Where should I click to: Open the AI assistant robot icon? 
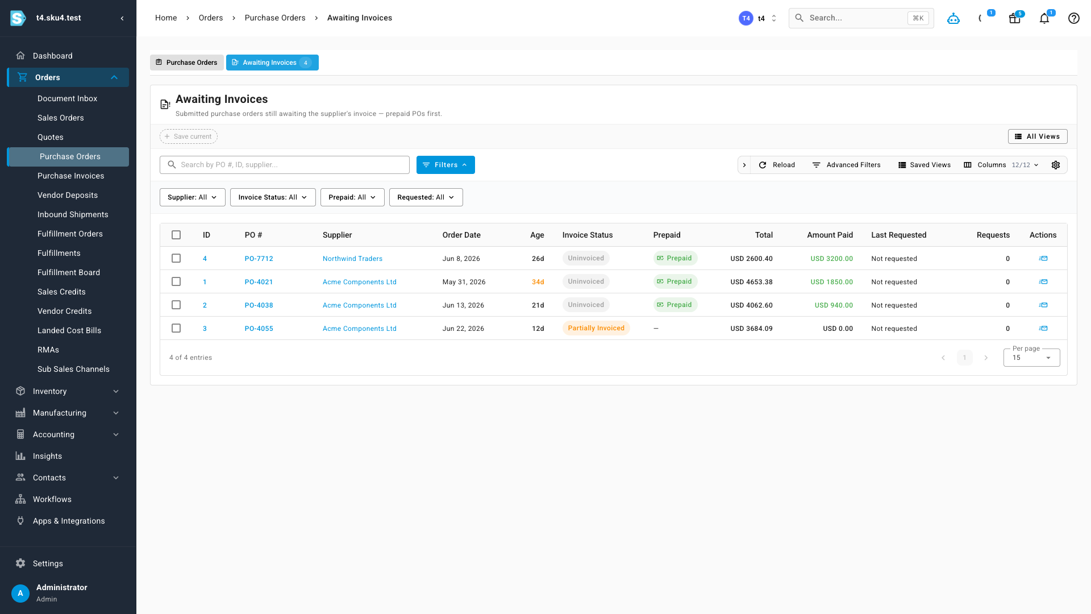tap(953, 18)
